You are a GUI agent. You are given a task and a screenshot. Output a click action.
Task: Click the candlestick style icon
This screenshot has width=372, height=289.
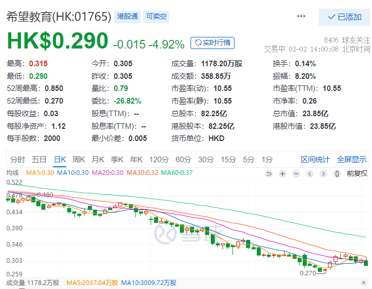tap(337, 173)
